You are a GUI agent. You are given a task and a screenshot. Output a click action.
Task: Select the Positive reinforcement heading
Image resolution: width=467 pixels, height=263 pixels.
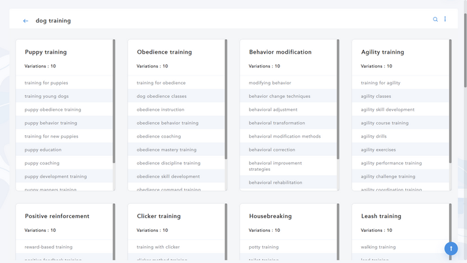coord(57,216)
